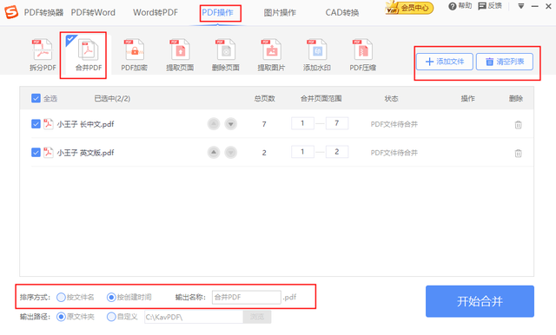Image resolution: width=556 pixels, height=335 pixels.
Task: Move 小王子 长中文.pdf down in list
Action: coord(230,124)
